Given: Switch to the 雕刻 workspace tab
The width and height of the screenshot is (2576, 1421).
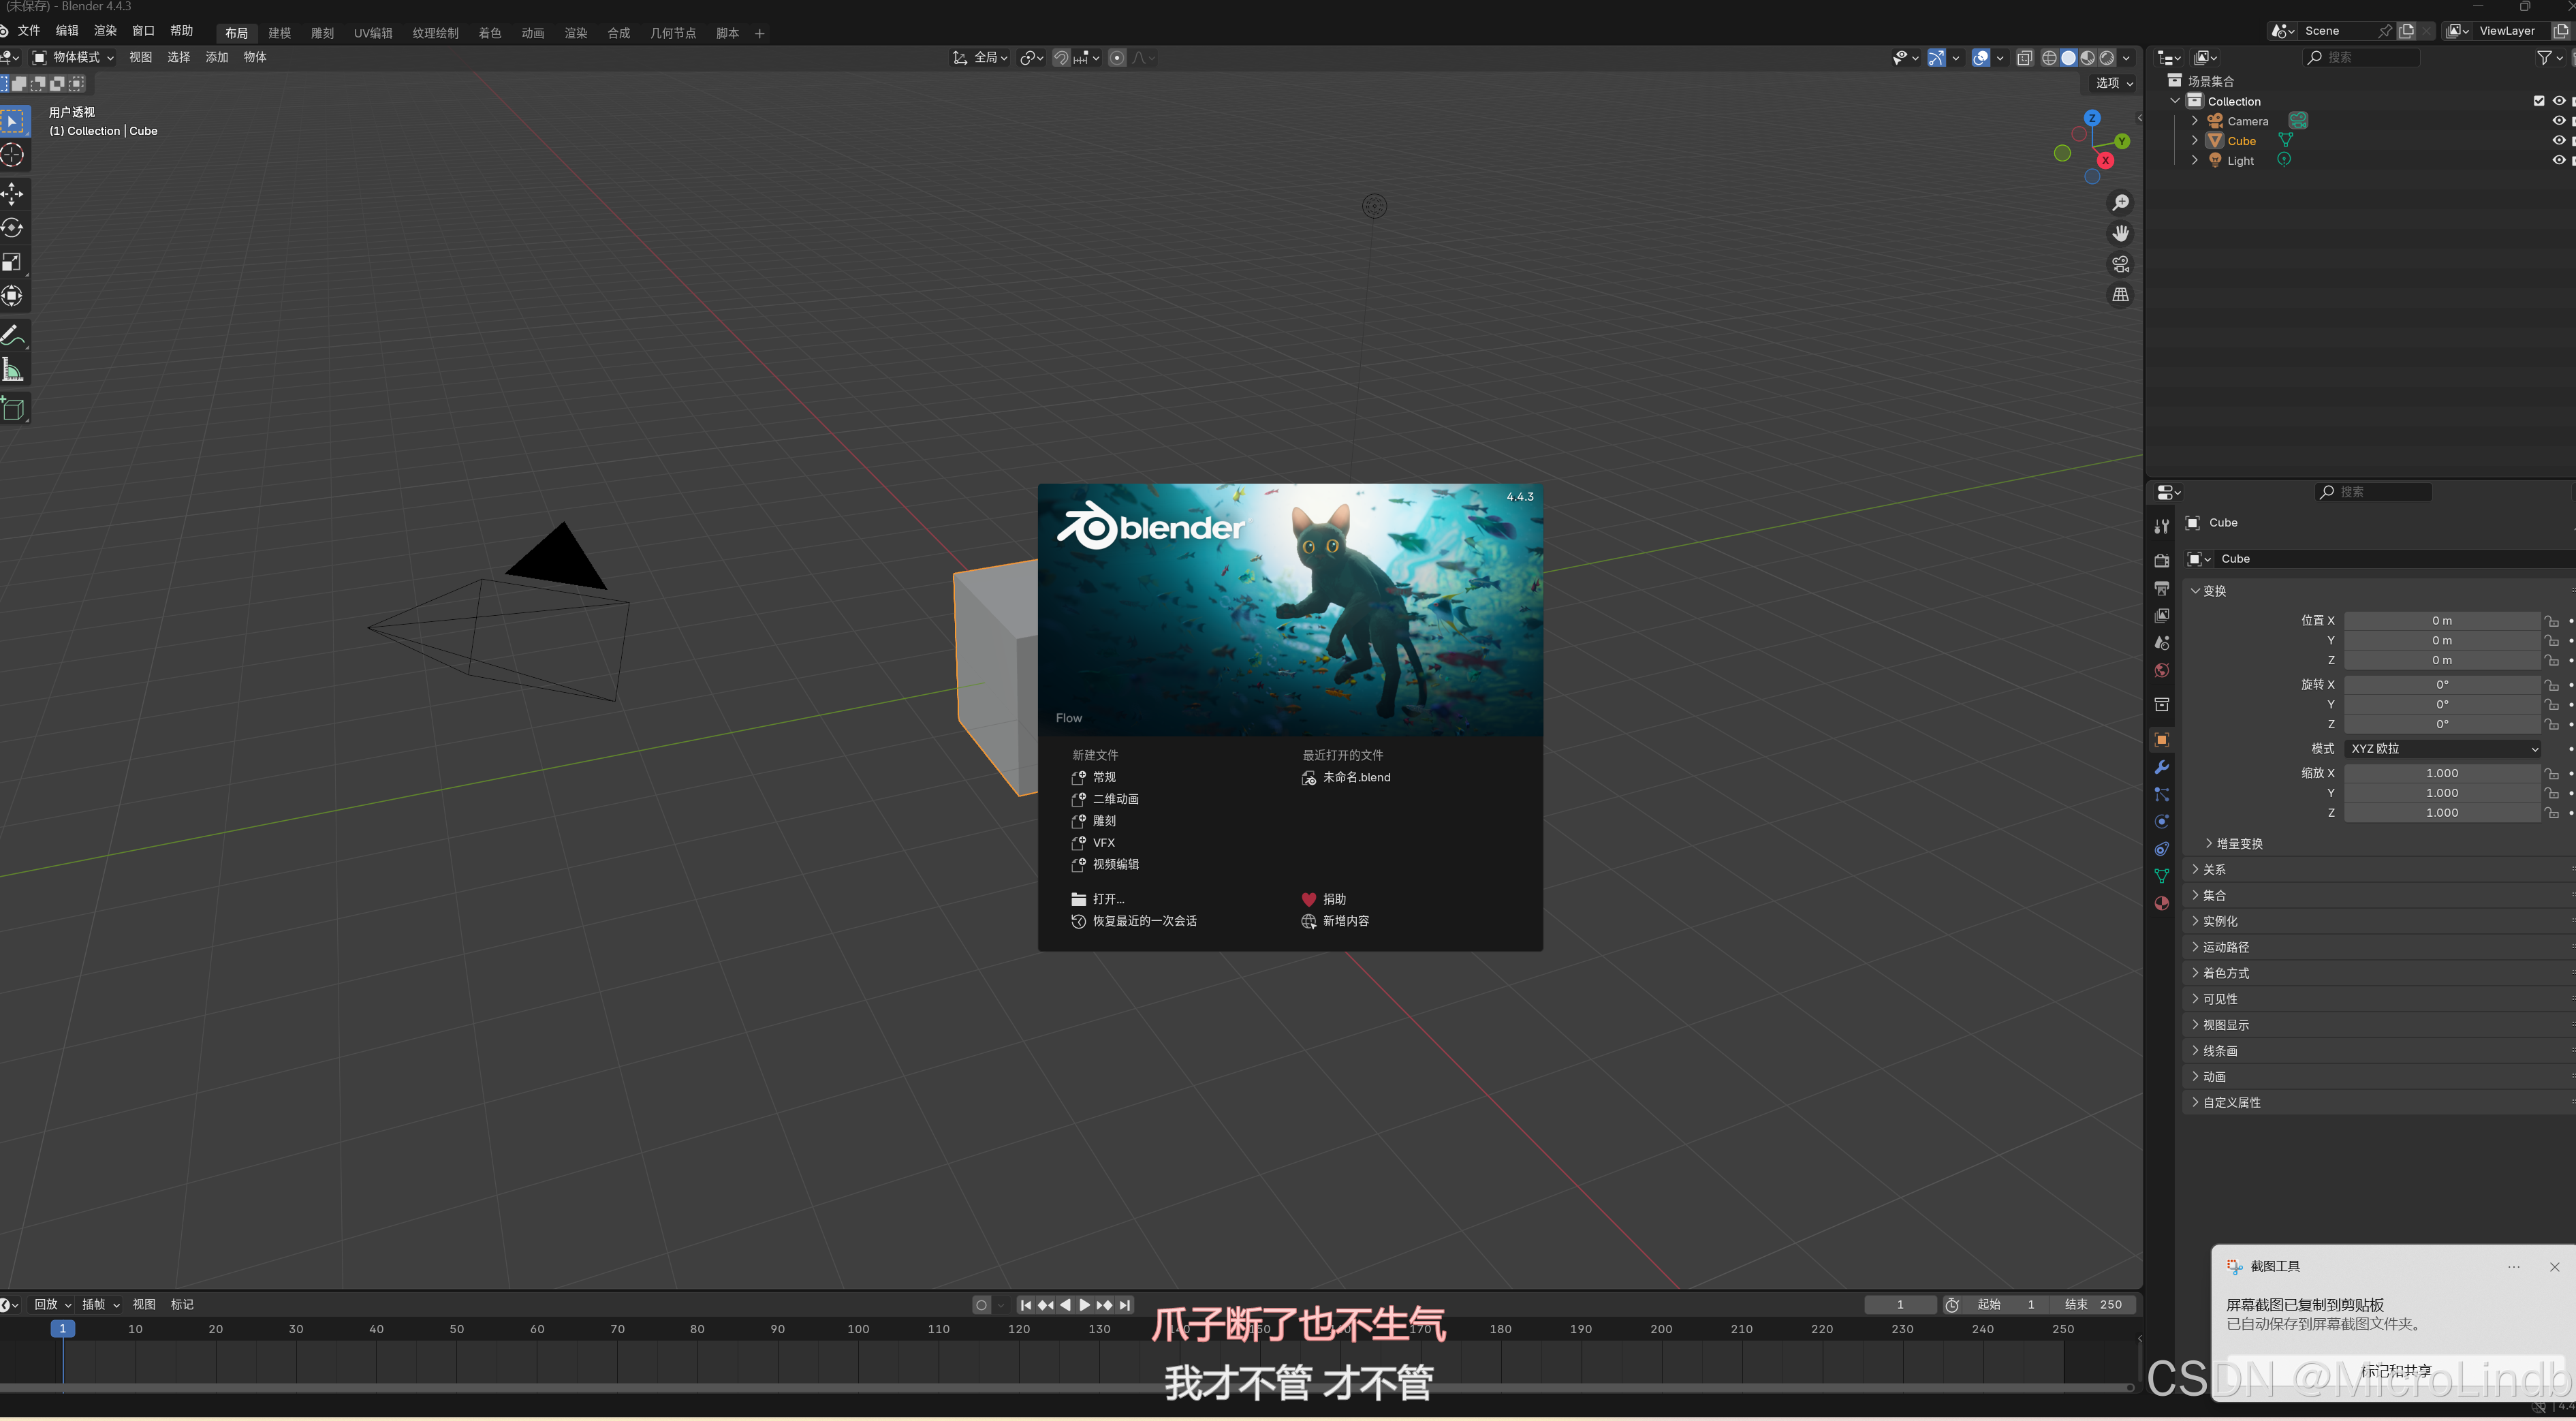Looking at the screenshot, I should tap(322, 33).
